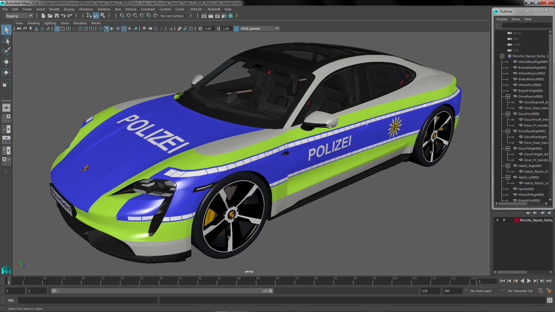Activate the Paint selection tool
The image size is (555, 312).
click(x=6, y=51)
